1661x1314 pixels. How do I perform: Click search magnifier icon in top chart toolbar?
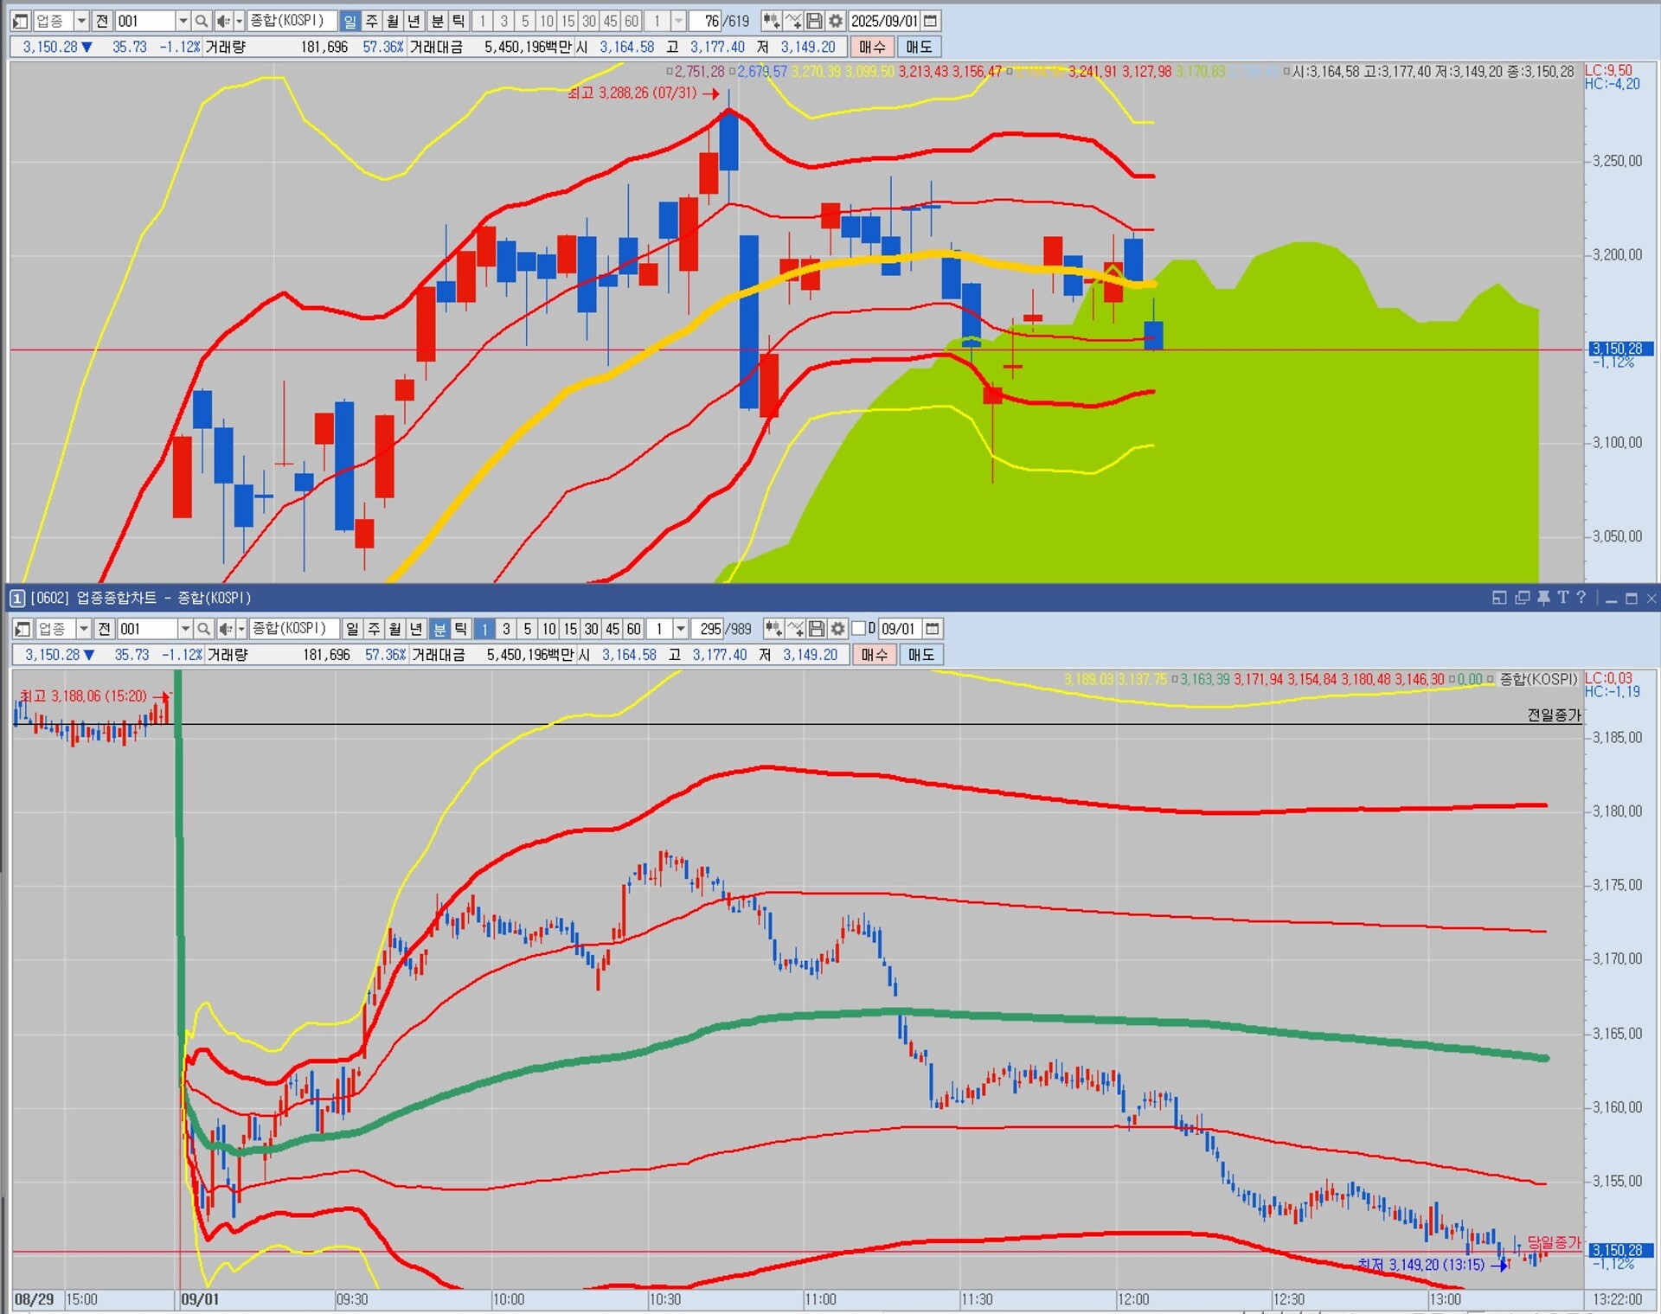coord(201,21)
